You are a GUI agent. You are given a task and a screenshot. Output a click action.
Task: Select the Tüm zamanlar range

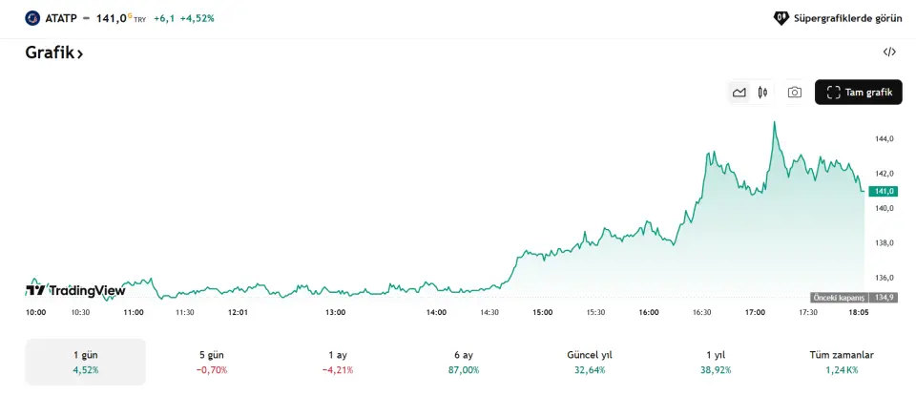pyautogui.click(x=841, y=362)
